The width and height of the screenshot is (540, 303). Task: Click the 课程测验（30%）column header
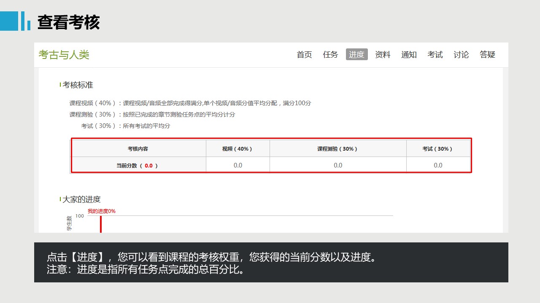tap(337, 149)
